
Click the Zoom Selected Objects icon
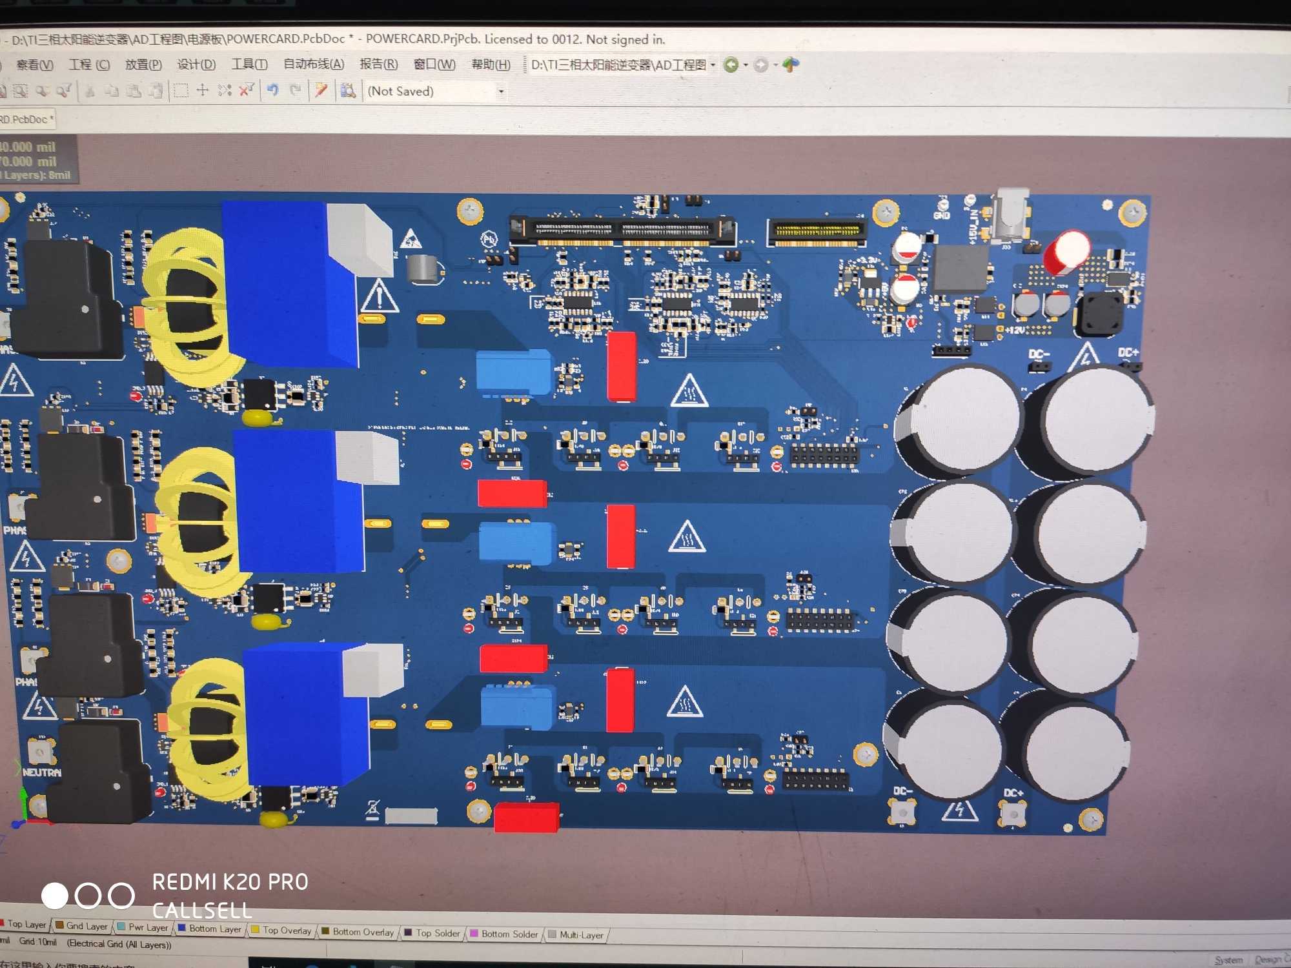tap(42, 91)
